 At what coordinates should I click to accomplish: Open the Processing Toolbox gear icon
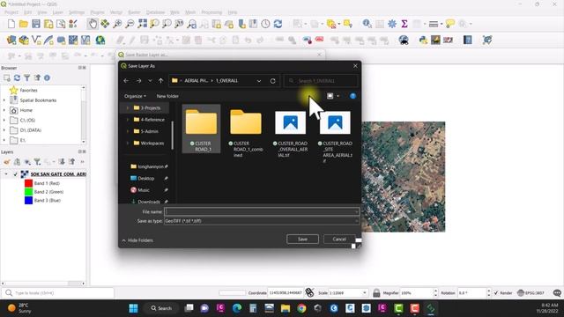(392, 24)
